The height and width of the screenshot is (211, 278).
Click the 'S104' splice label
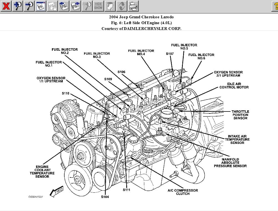point(105,197)
